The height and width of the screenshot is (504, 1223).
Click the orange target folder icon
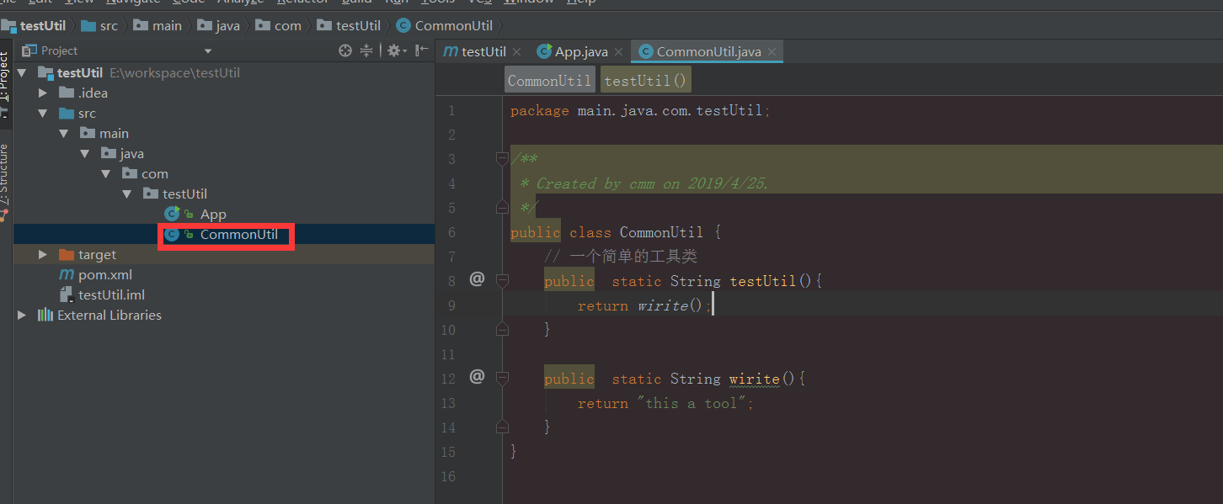(x=66, y=254)
